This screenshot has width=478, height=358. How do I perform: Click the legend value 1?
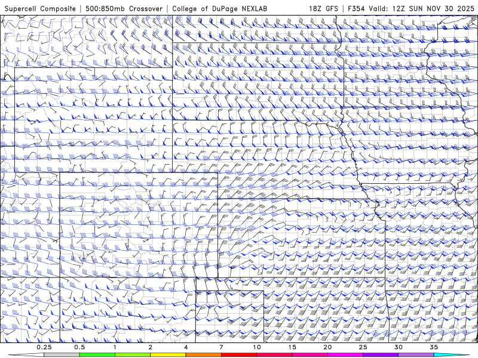[115, 347]
